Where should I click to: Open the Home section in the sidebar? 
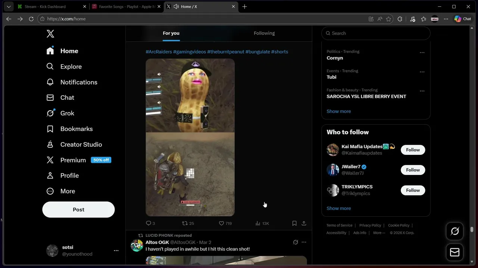click(x=62, y=51)
